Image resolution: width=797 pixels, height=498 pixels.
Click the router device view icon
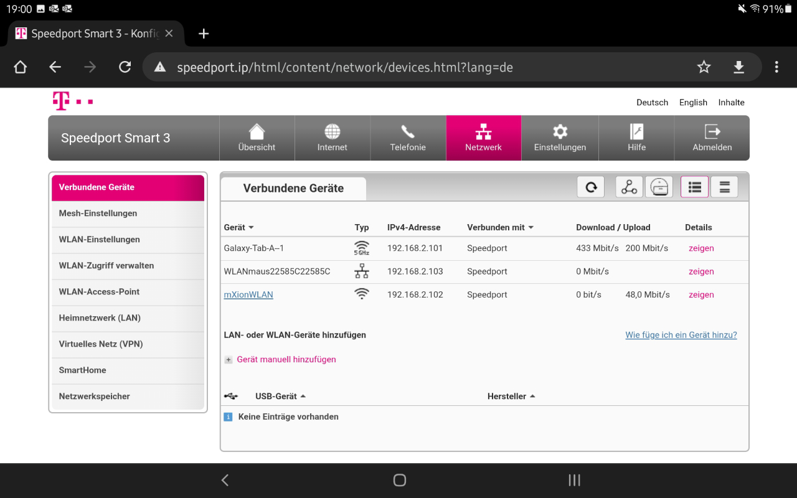[659, 187]
